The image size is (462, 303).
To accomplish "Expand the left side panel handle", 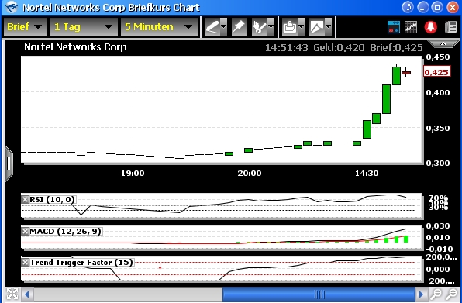I will pyautogui.click(x=9, y=164).
